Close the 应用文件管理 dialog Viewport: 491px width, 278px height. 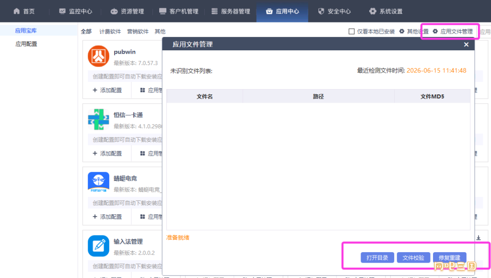click(466, 45)
